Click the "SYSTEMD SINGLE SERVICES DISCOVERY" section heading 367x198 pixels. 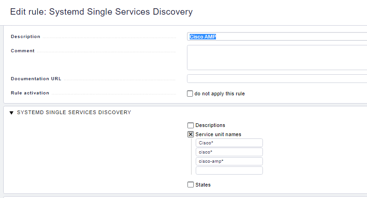[74, 112]
